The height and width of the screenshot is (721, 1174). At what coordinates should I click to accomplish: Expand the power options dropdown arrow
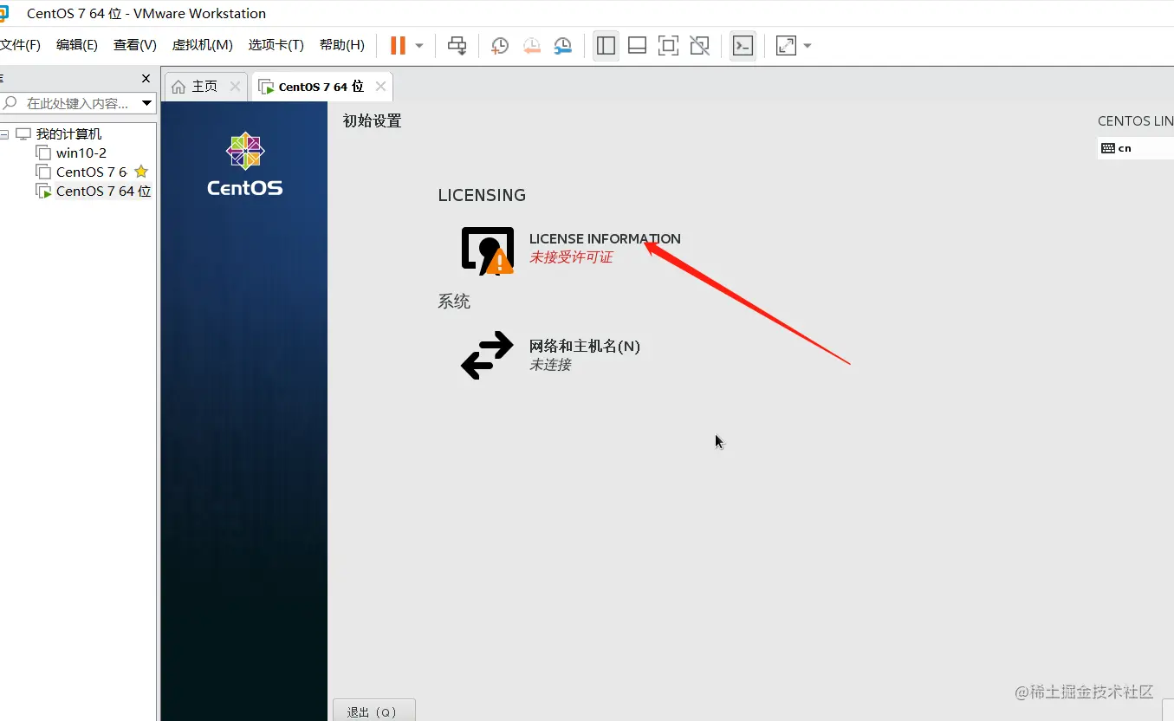pyautogui.click(x=418, y=45)
